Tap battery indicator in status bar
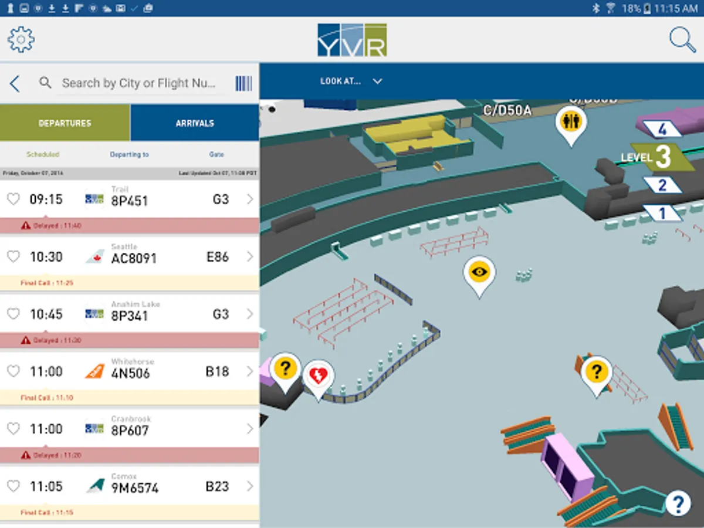704x528 pixels. point(647,8)
